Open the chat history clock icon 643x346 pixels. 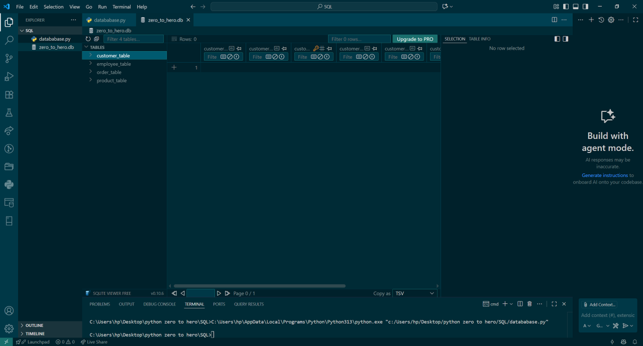[x=601, y=20]
